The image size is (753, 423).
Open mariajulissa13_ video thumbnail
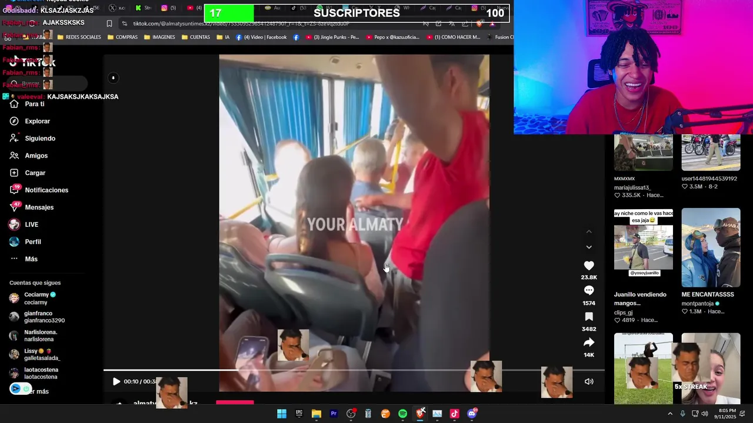[x=643, y=153]
